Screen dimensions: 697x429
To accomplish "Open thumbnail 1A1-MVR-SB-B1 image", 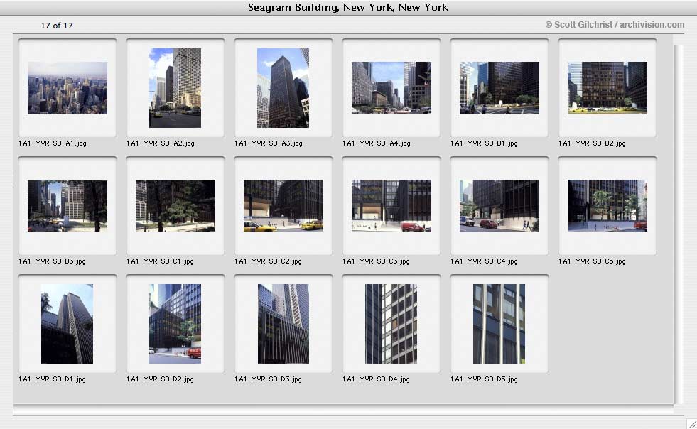I will (x=499, y=88).
